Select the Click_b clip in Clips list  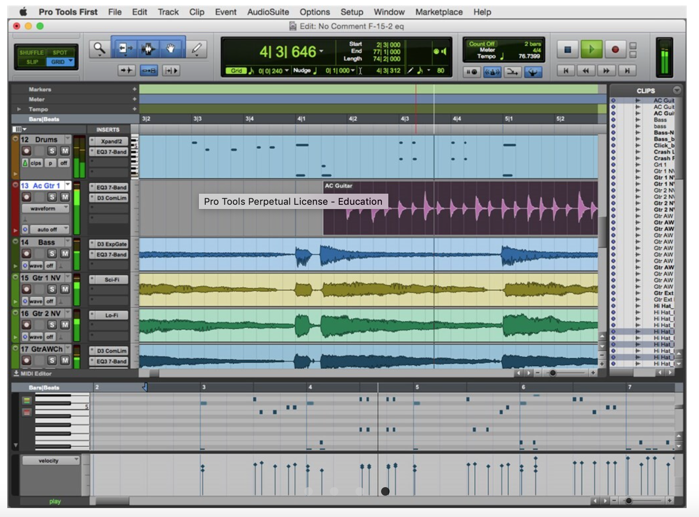tap(664, 145)
